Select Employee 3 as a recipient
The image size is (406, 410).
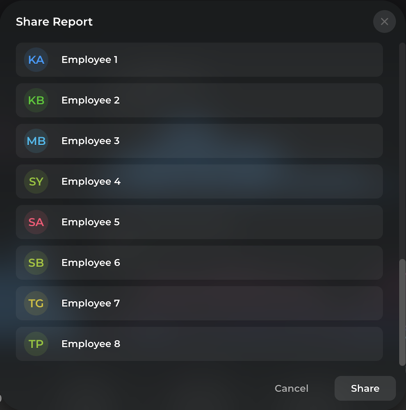pyautogui.click(x=199, y=141)
